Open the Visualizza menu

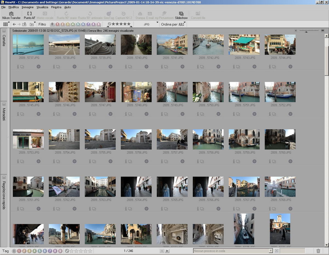coord(42,7)
